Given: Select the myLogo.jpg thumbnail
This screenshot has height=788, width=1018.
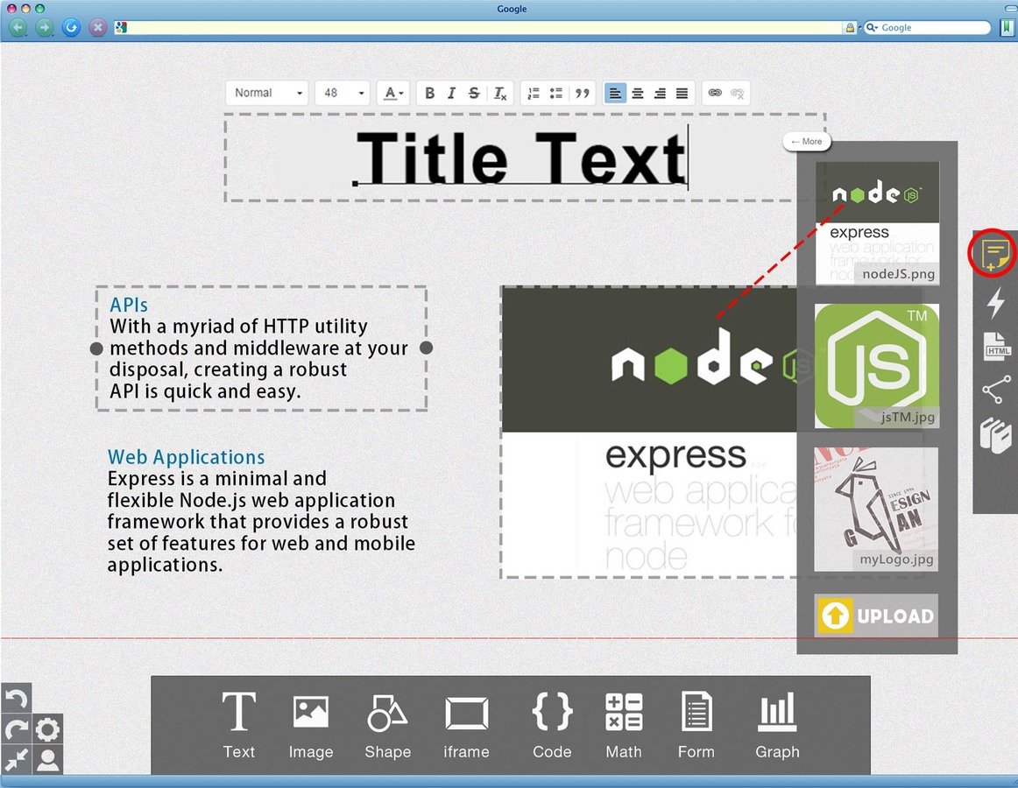Looking at the screenshot, I should point(876,509).
